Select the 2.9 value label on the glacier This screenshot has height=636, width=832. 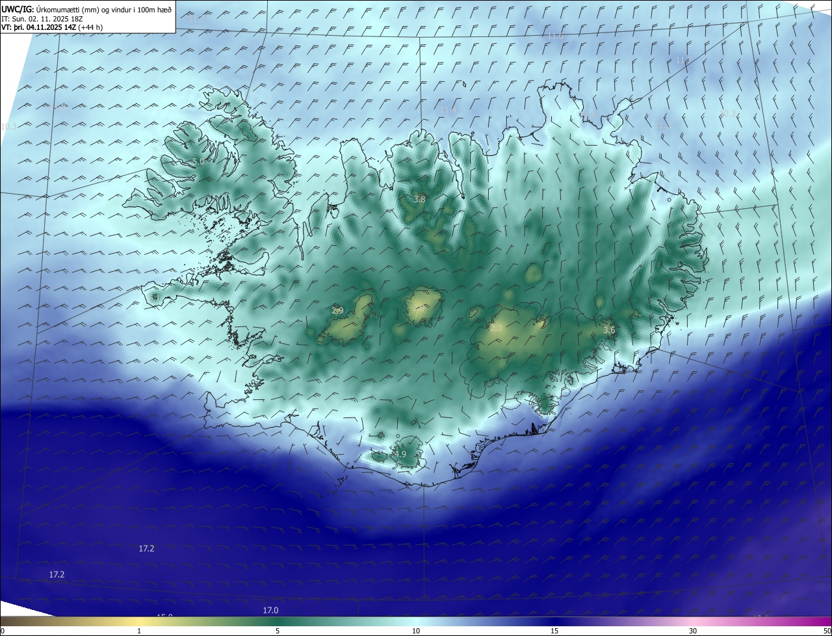click(x=337, y=310)
